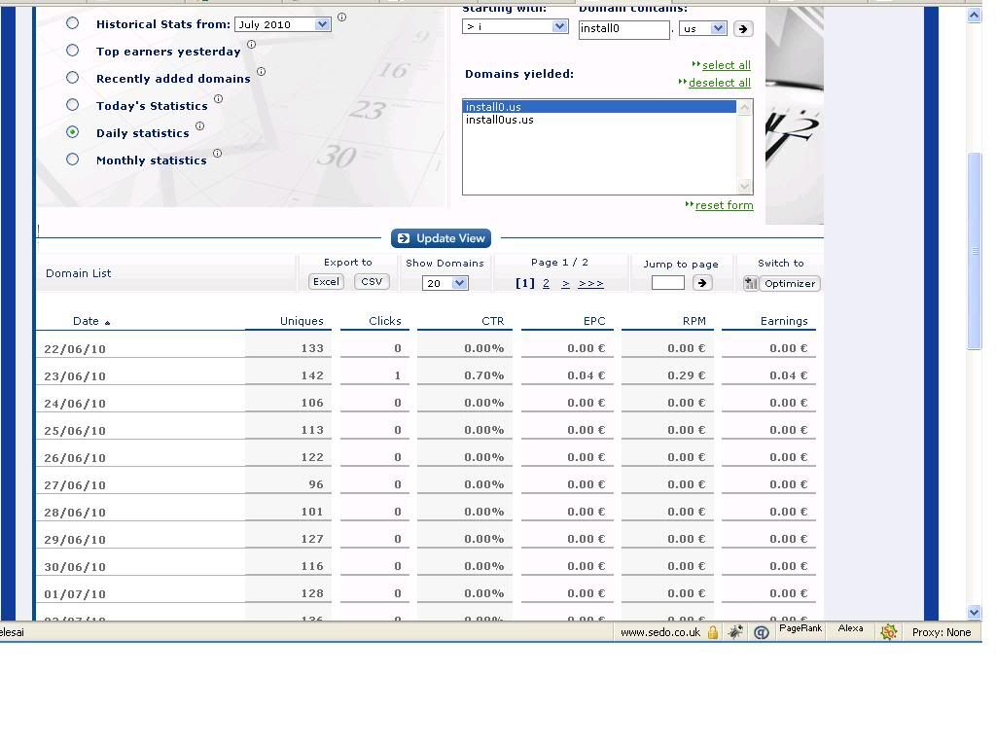
Task: Click the info icon beside Top earners yesterday
Action: [x=251, y=44]
